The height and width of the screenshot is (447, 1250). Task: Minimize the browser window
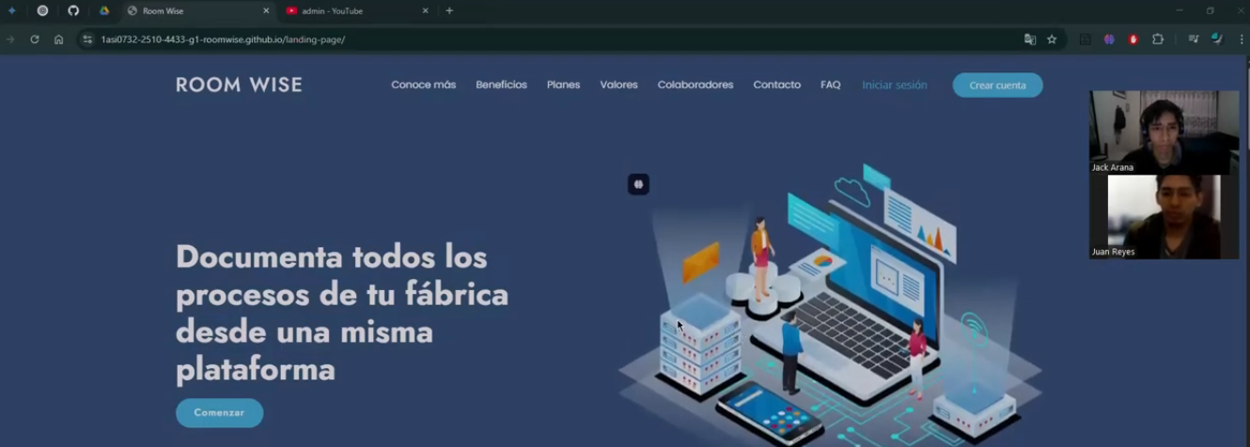click(x=1180, y=11)
